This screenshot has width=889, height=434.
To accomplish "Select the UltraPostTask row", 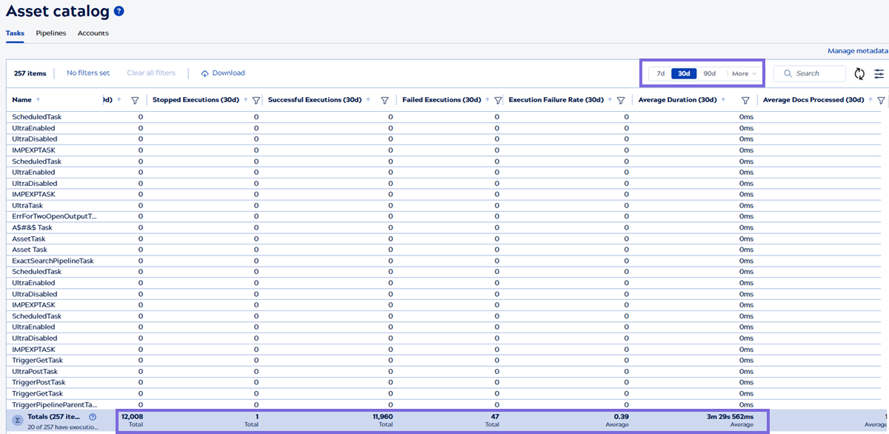I will coord(444,371).
